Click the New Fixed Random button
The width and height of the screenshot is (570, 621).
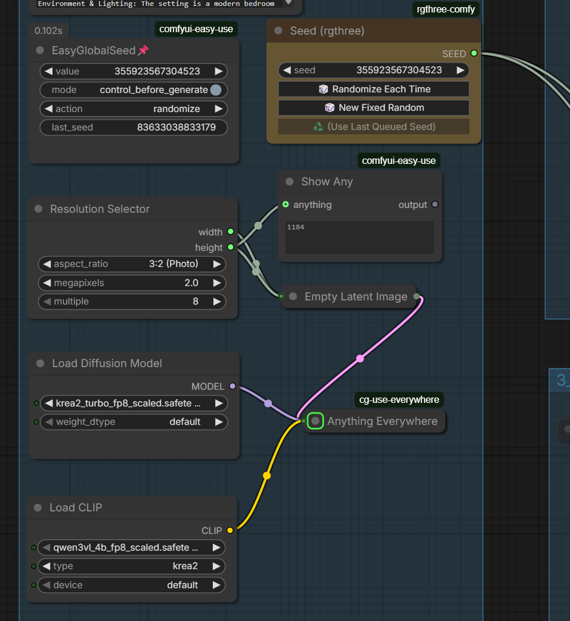pyautogui.click(x=373, y=108)
